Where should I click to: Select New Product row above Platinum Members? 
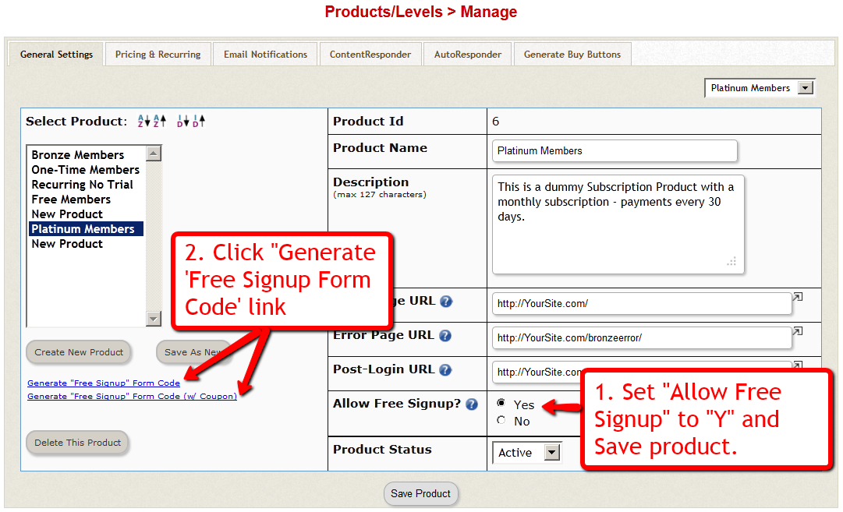[86, 214]
